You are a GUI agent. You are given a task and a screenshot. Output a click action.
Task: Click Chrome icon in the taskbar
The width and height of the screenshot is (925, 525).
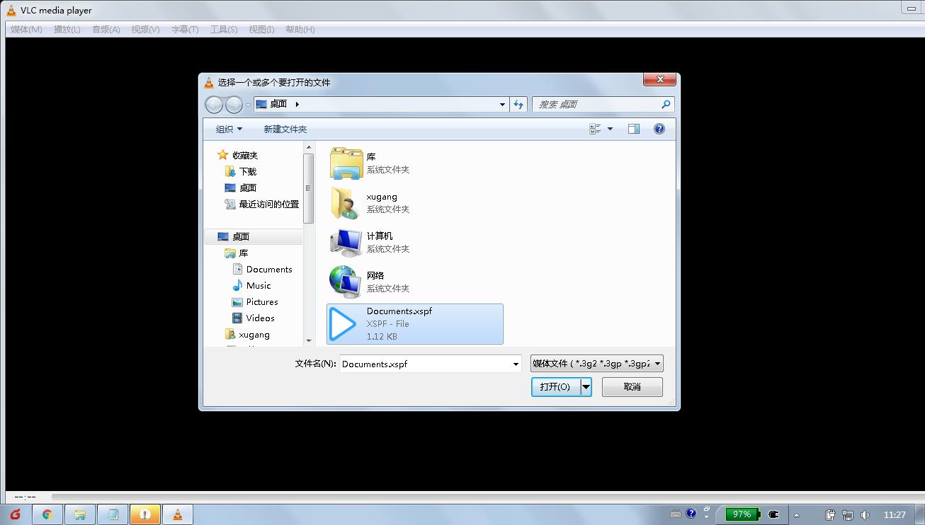pyautogui.click(x=47, y=514)
